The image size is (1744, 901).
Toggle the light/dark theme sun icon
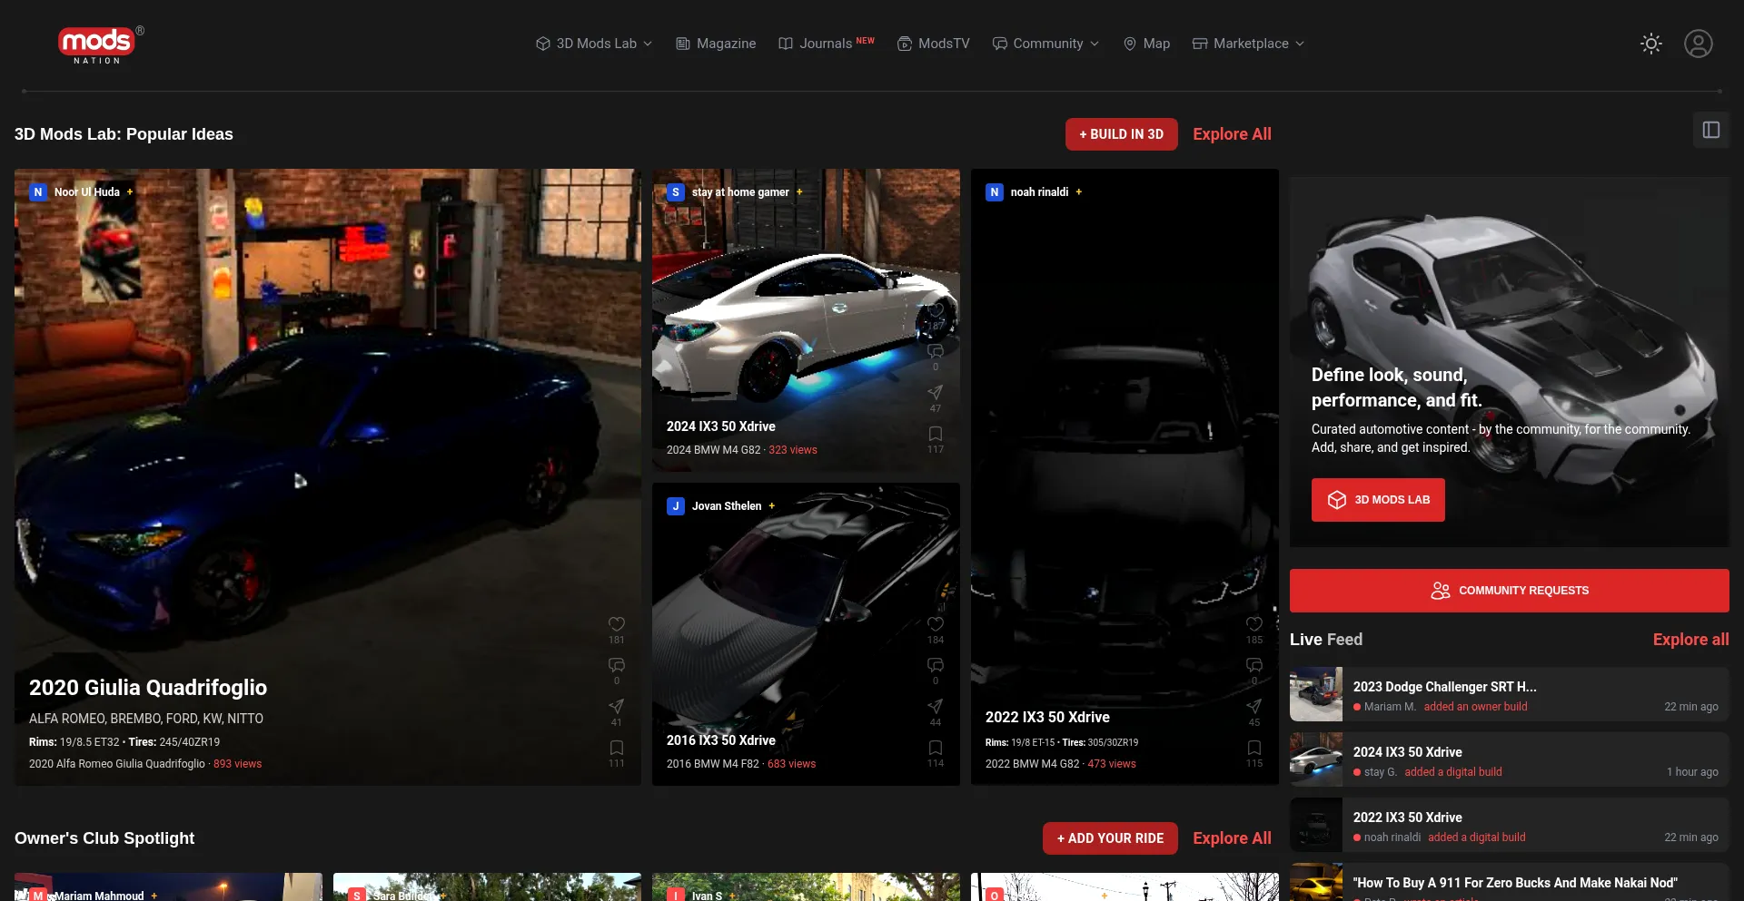click(x=1651, y=44)
